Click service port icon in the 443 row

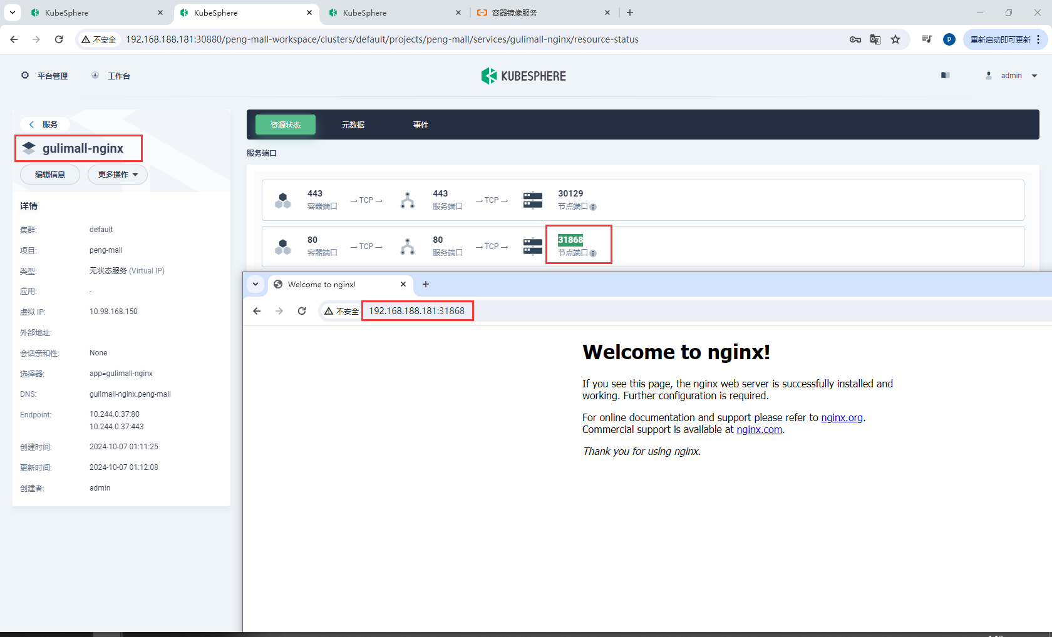[x=408, y=200]
